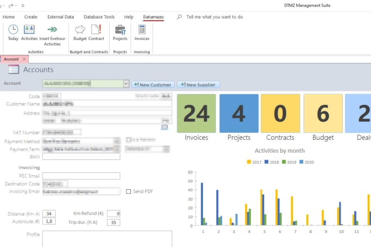Click the Invoicing section heading
Image resolution: width=371 pixels, height=247 pixels.
tap(29, 167)
